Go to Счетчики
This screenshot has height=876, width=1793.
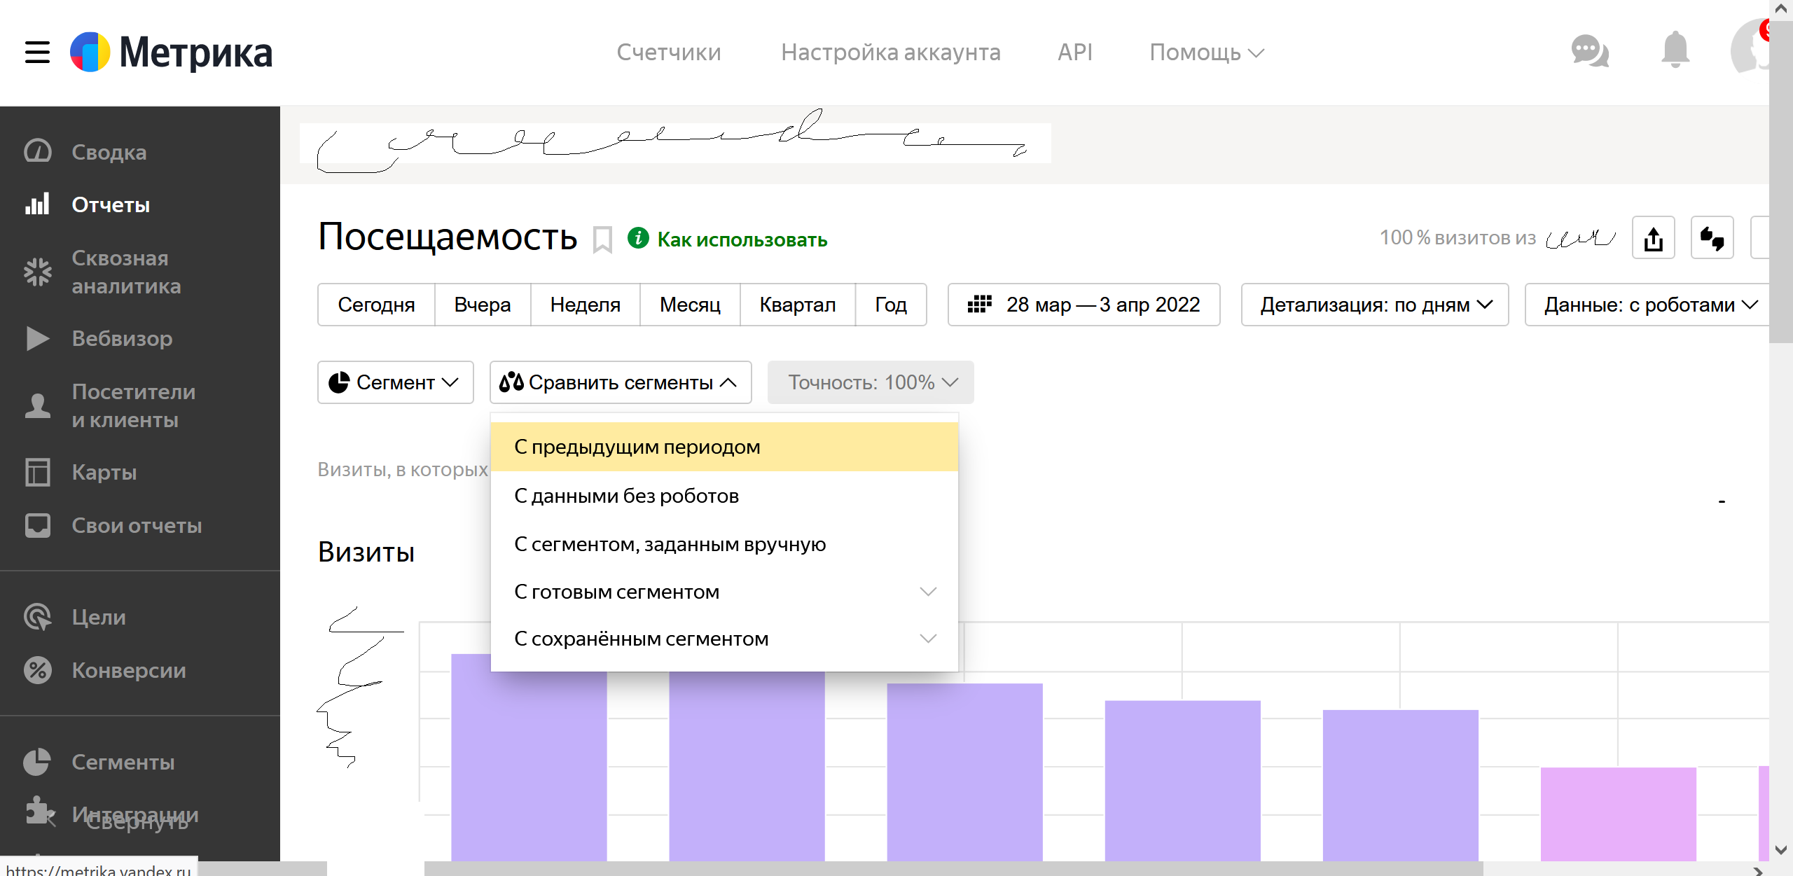click(669, 53)
